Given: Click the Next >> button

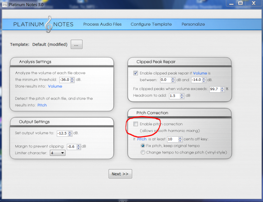Looking at the screenshot, I should pyautogui.click(x=120, y=174).
